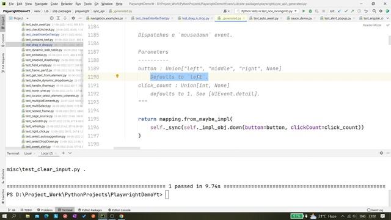Click expand all icon in Project panel
Screen dimensions: 391x220
pos(58,18)
